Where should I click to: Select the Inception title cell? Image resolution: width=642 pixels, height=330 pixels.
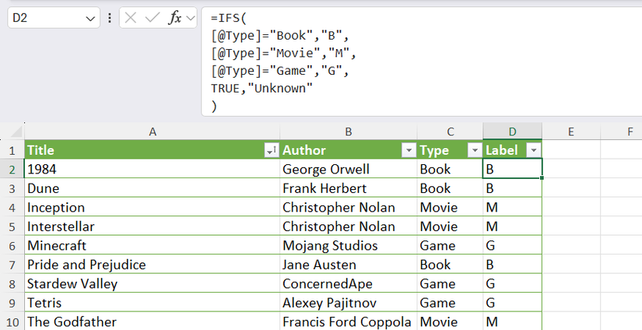point(153,208)
